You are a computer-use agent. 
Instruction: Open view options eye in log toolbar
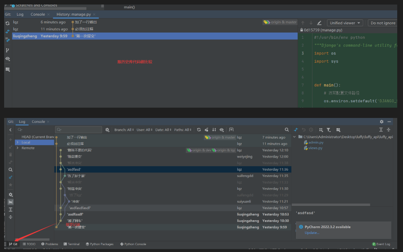coord(222,130)
